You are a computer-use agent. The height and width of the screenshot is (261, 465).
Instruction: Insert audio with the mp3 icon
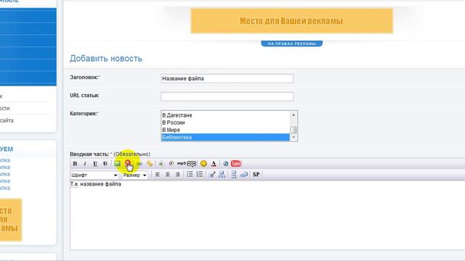point(181,163)
